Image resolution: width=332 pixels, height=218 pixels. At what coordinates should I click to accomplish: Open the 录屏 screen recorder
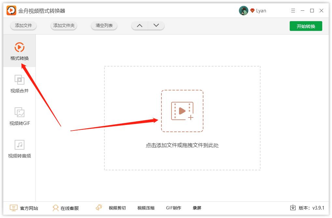pos(197,208)
